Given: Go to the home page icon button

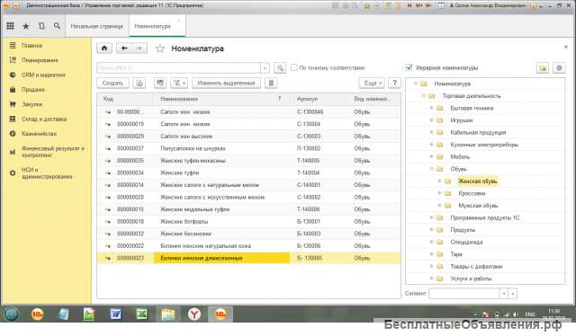Looking at the screenshot, I should pos(104,48).
